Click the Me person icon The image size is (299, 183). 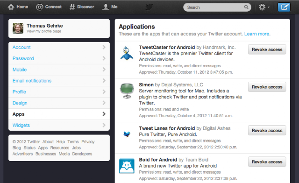pos(106,7)
